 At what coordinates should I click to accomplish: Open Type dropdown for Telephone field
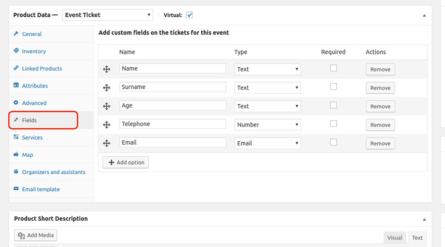click(267, 125)
